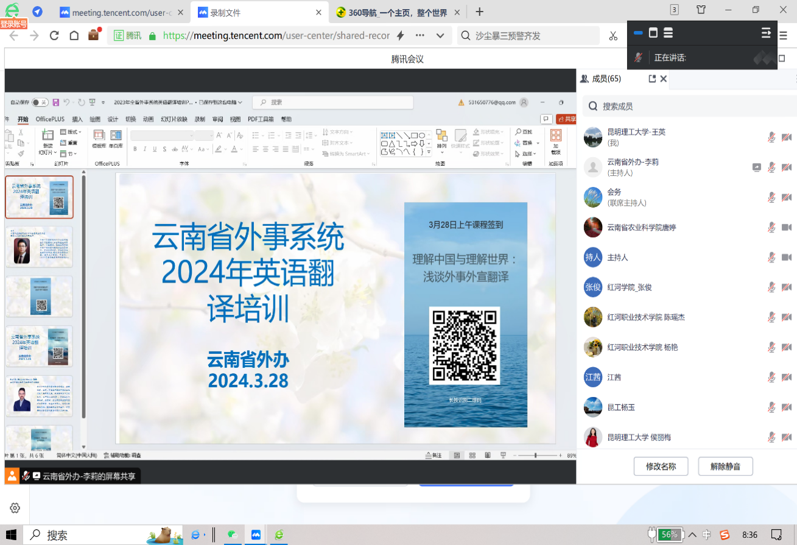The image size is (797, 545).
Task: Expand the address bar dropdown chevron
Action: [x=440, y=36]
